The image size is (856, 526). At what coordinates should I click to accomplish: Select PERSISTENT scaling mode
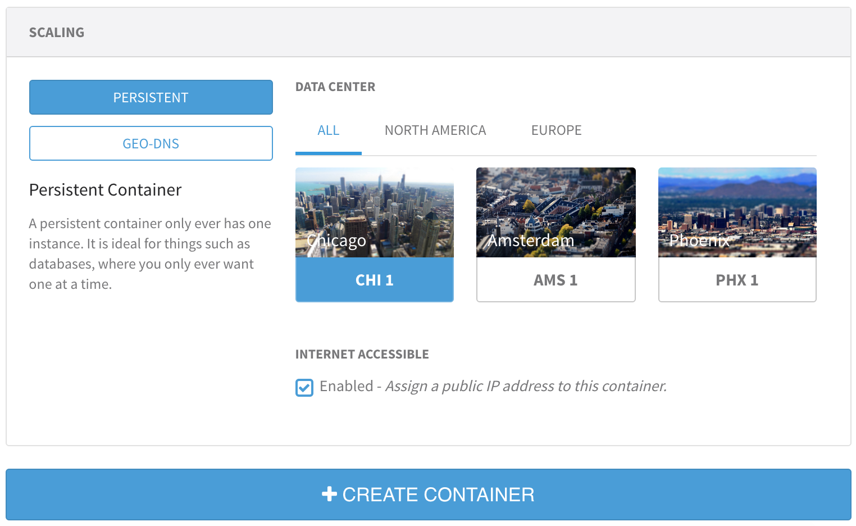point(151,97)
